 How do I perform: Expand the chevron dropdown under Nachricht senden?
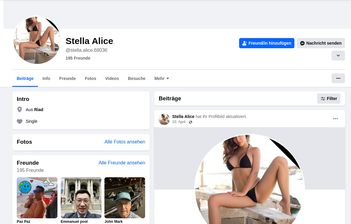point(338,56)
